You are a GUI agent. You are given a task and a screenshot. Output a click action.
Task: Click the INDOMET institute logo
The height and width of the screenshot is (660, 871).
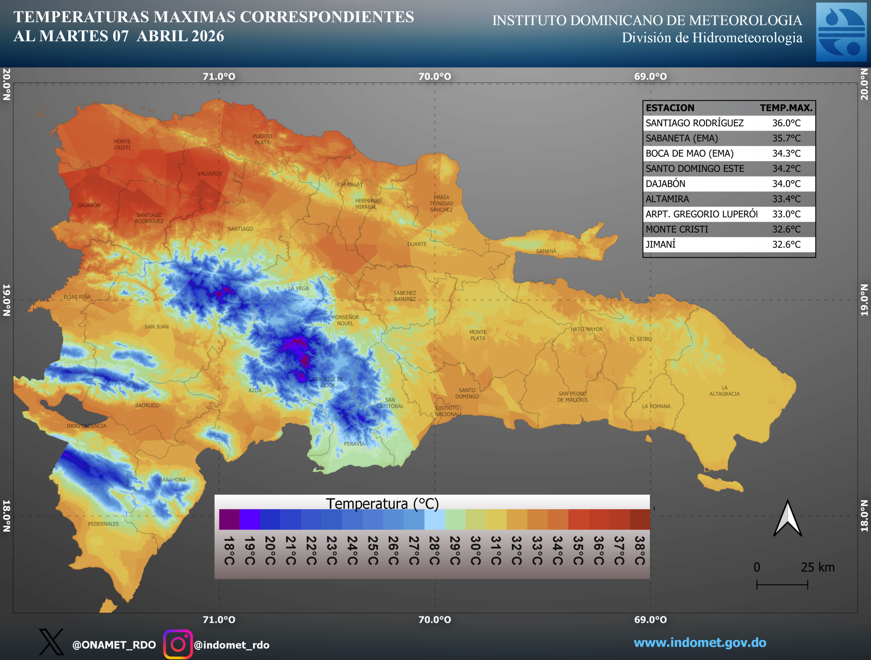point(841,32)
